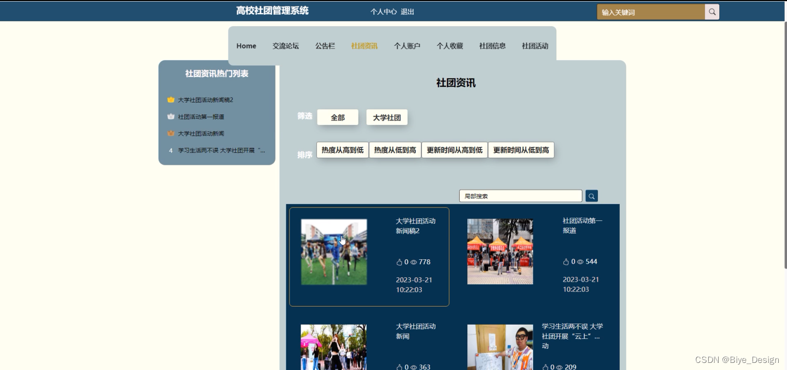The height and width of the screenshot is (370, 787).
Task: Open fourth hot list item 学习生活两不误
Action: pyautogui.click(x=221, y=150)
